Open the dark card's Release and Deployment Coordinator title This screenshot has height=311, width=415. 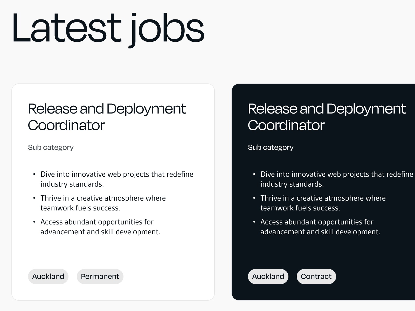pyautogui.click(x=327, y=117)
